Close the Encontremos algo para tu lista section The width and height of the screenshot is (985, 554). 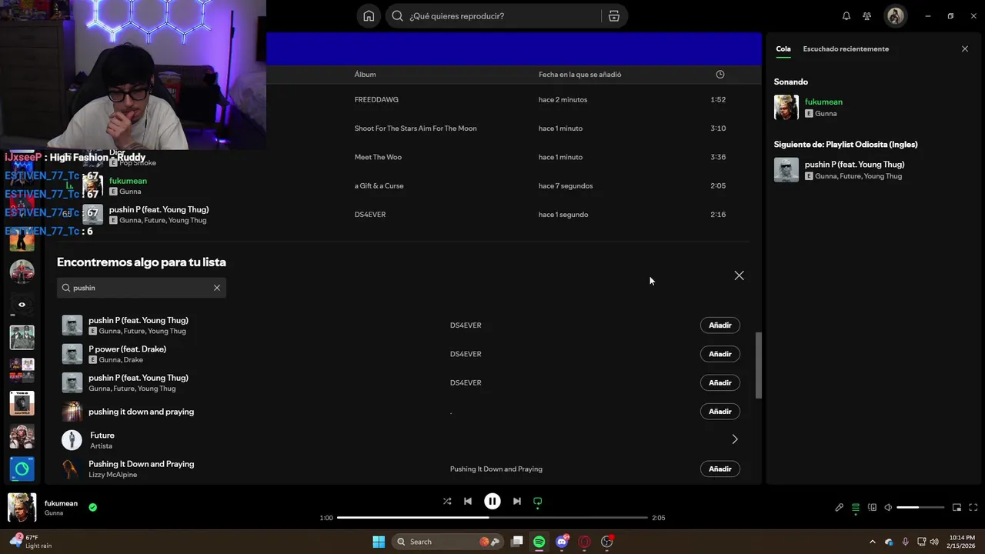(x=739, y=275)
